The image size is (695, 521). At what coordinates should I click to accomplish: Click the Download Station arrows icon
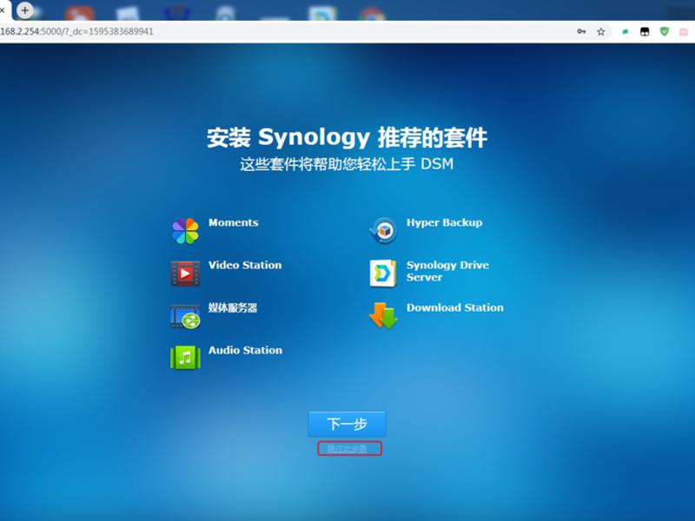pyautogui.click(x=383, y=315)
